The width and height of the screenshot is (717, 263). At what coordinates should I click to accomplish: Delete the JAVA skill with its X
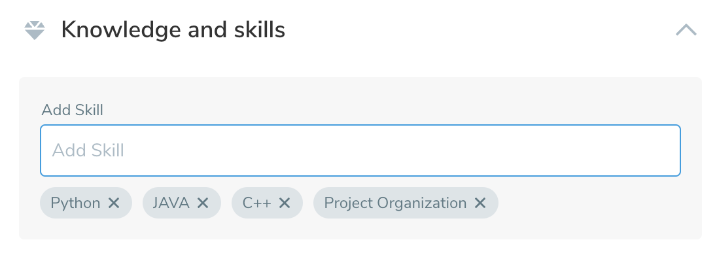coord(203,203)
